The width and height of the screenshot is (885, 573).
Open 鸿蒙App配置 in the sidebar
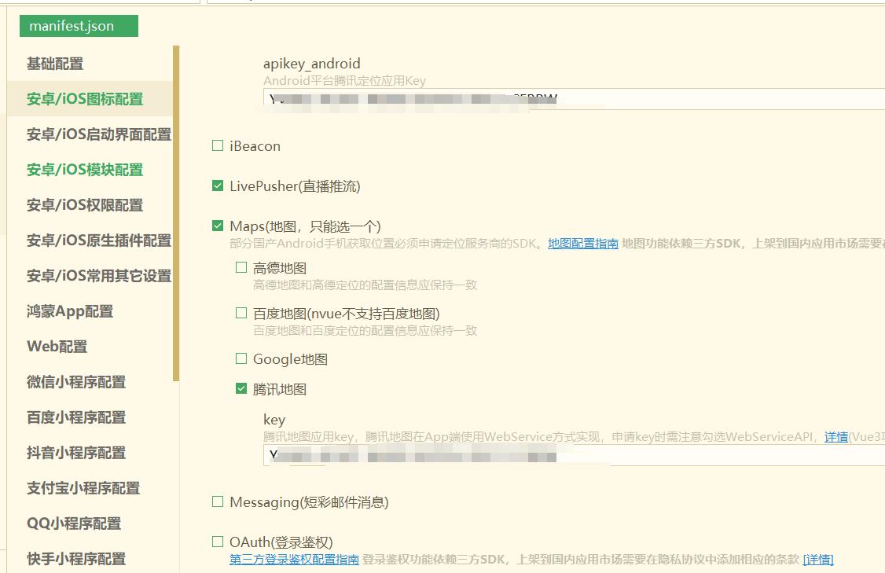70,311
